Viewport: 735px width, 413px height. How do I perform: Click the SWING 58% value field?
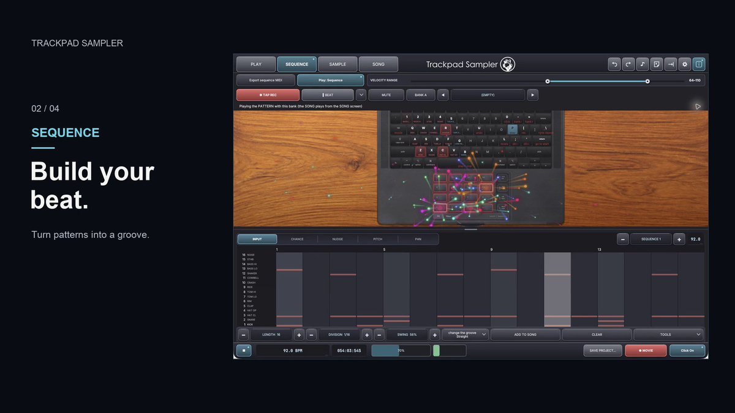click(407, 335)
